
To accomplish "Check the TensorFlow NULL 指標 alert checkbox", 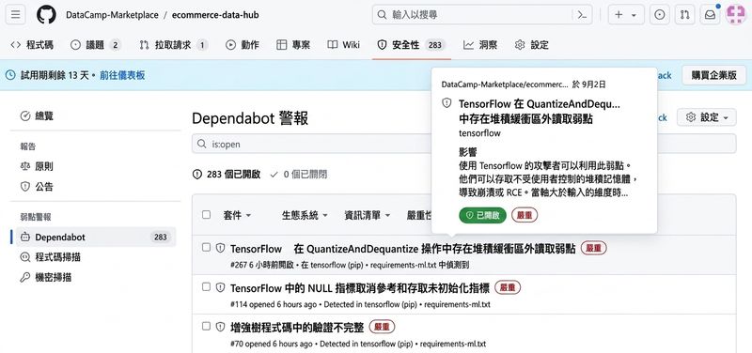I will tap(206, 286).
